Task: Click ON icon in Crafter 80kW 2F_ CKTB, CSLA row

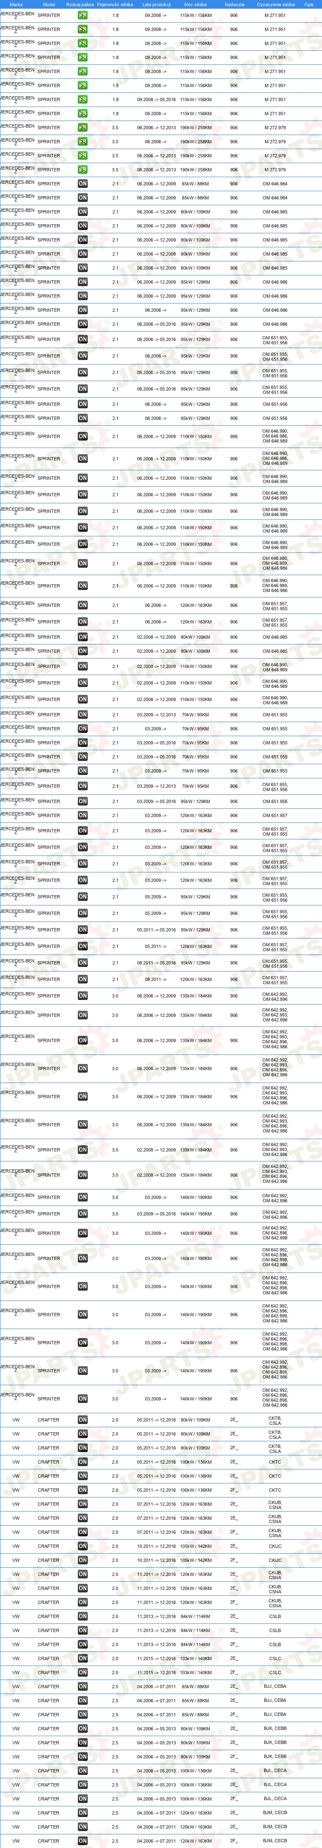Action: (82, 1448)
